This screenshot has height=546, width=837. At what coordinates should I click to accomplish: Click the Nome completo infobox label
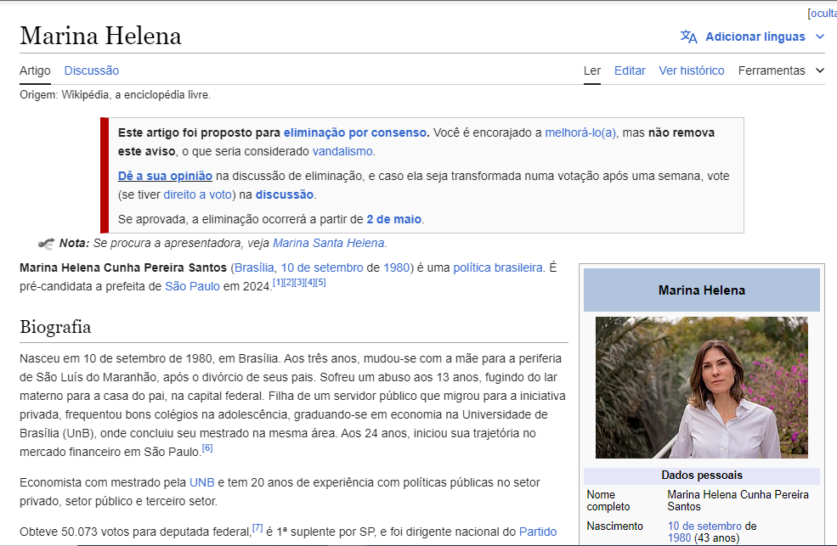tap(608, 501)
